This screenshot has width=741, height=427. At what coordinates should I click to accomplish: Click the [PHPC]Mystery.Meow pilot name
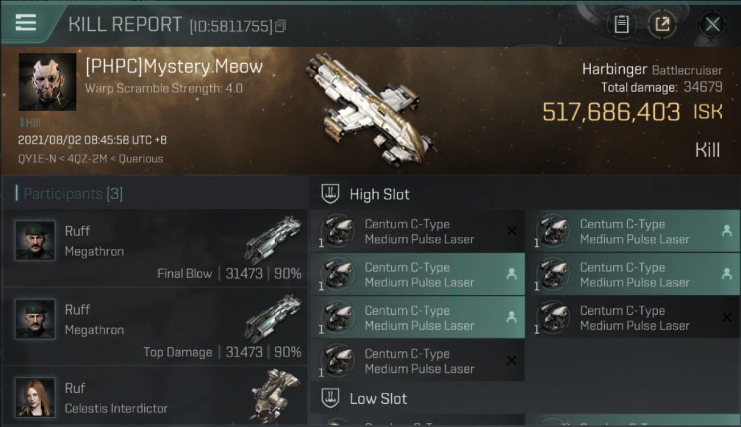[174, 67]
